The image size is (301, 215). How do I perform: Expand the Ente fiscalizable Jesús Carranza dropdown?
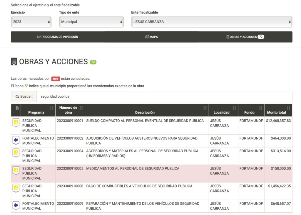pos(211,22)
